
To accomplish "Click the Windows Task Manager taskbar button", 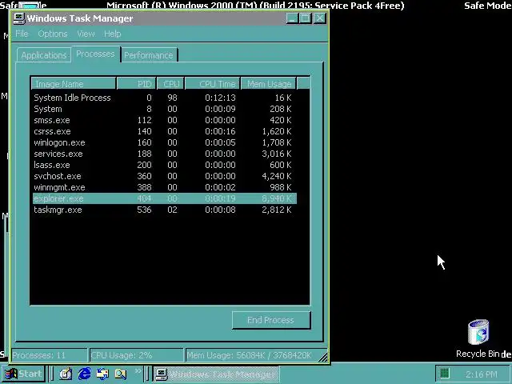I will 217,374.
